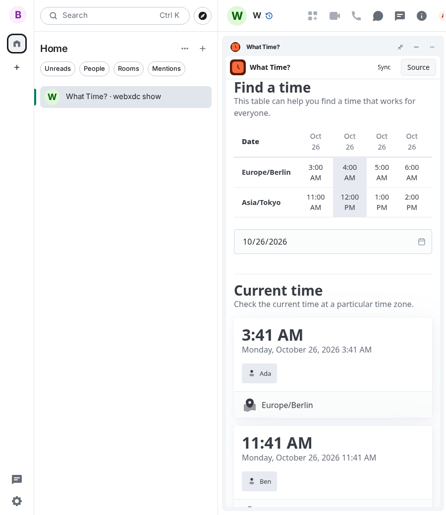Select the 12:00 PM table cell
Screen dimensions: 446x515
tap(350, 203)
